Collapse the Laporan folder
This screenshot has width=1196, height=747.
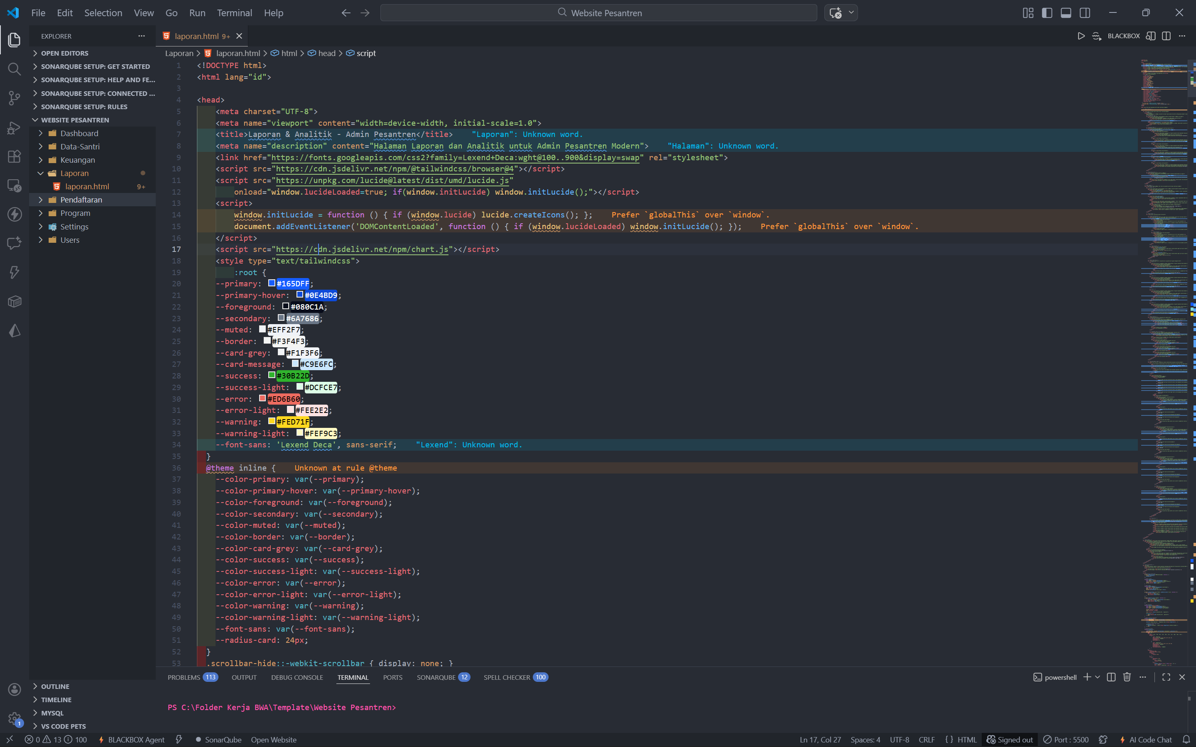[74, 173]
